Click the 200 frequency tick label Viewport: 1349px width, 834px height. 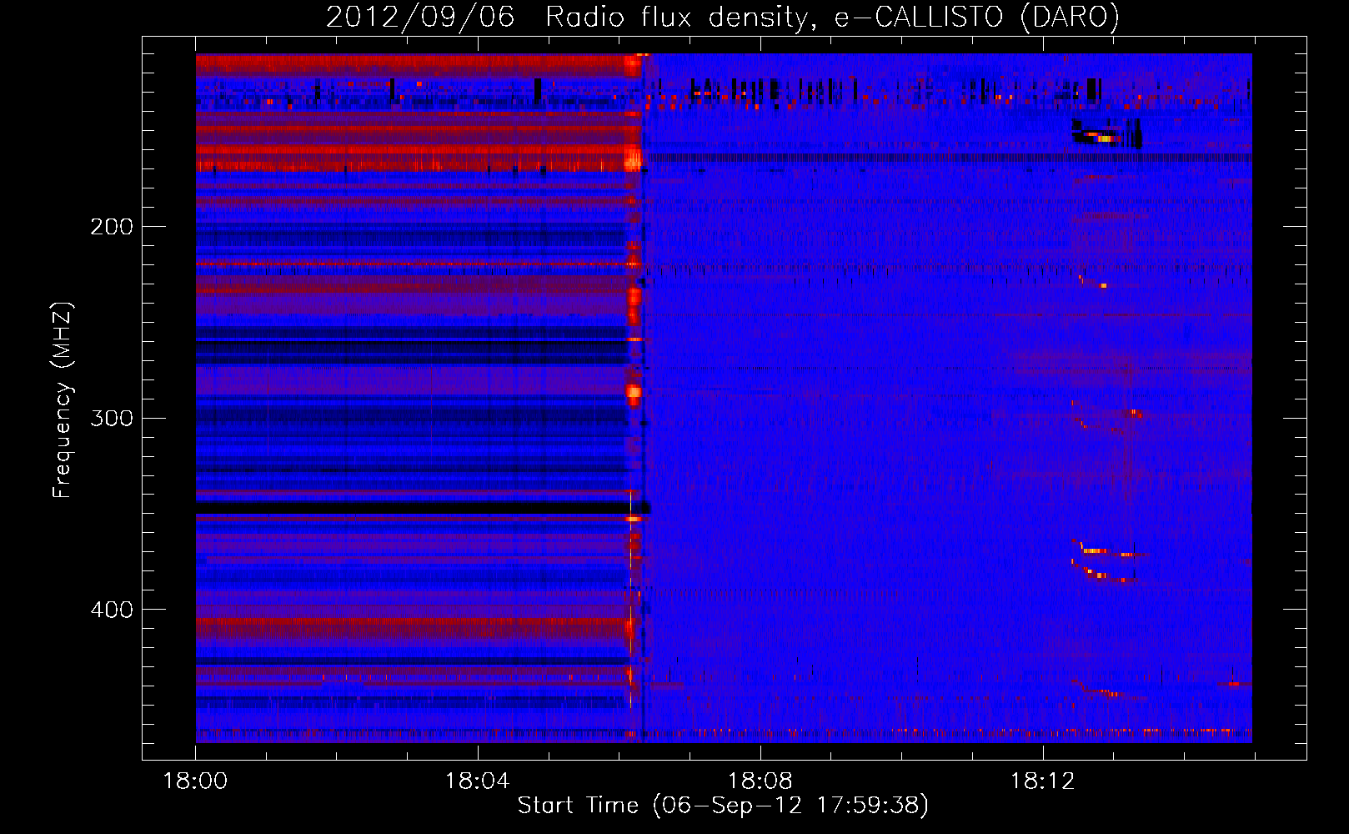point(112,227)
